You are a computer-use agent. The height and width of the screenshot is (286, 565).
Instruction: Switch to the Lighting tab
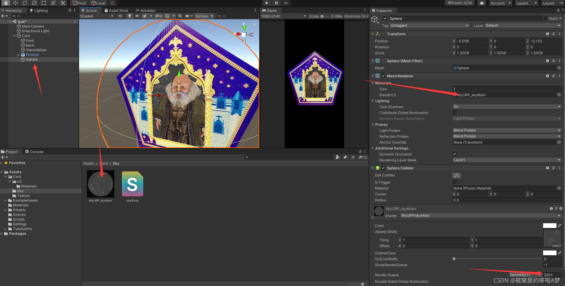39,10
